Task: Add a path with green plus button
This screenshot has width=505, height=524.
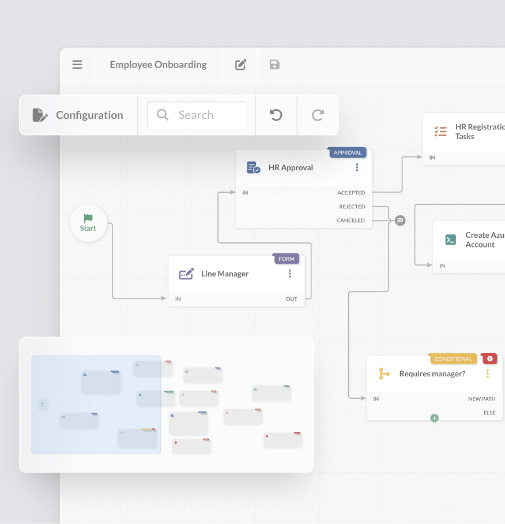Action: click(x=435, y=418)
